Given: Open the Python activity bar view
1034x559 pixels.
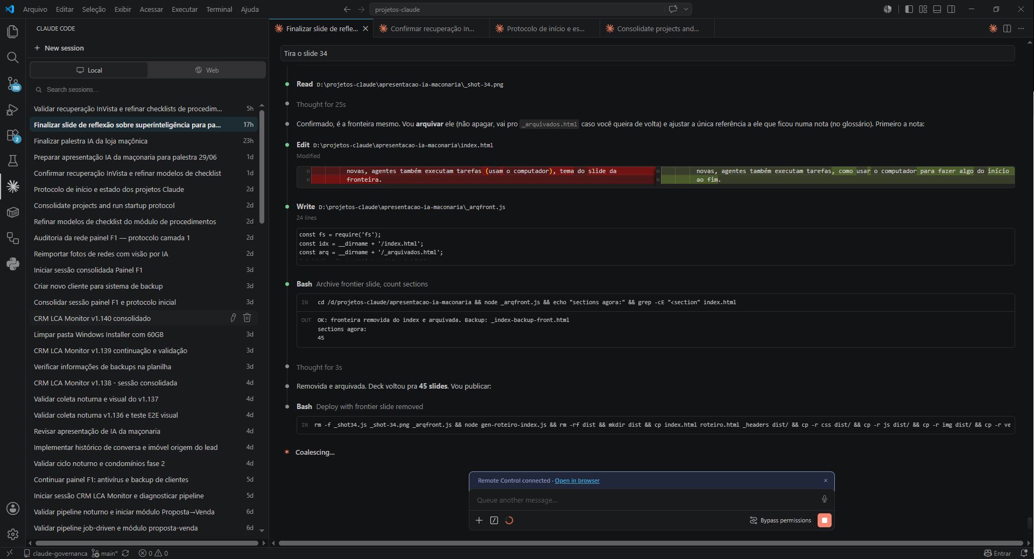Looking at the screenshot, I should (12, 264).
